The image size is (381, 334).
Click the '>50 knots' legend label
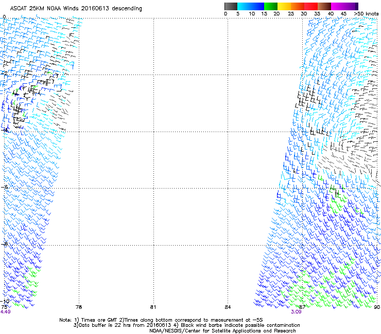366,14
